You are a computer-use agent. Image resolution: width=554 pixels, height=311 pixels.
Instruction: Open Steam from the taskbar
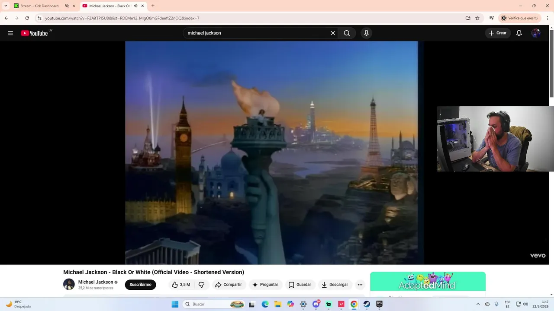(x=367, y=304)
